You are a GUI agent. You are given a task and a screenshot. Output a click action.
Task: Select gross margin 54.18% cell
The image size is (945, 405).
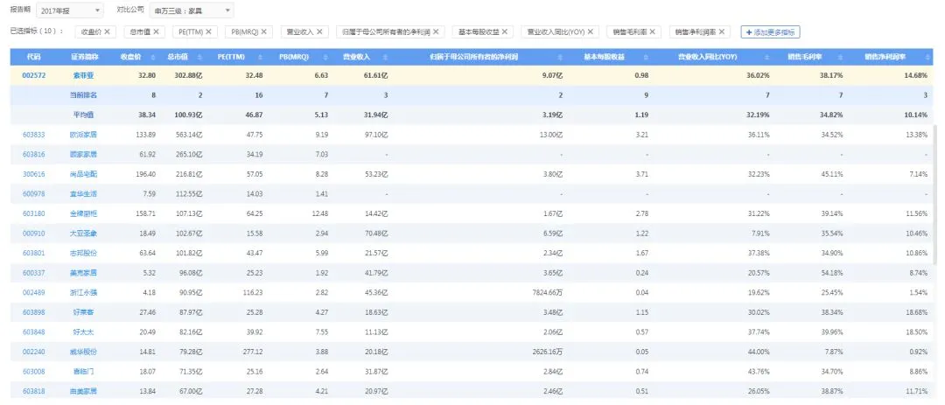point(831,273)
